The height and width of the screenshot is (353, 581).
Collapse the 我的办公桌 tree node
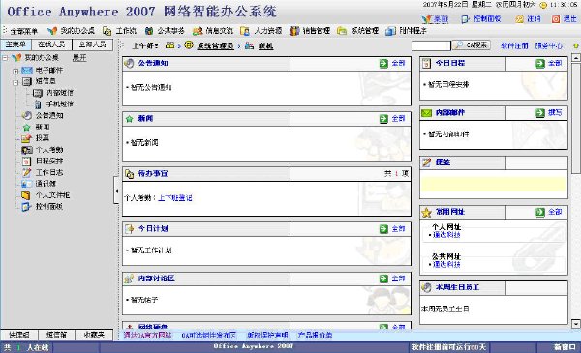click(5, 58)
